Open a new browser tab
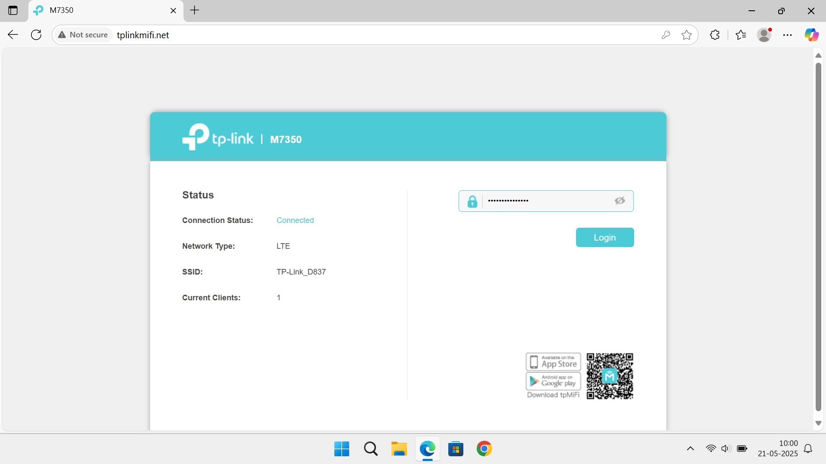The width and height of the screenshot is (826, 464). (x=194, y=10)
